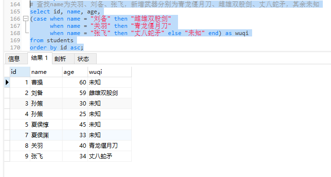
Task: Select the name cell 孙策 with age 30
Action: (x=46, y=103)
